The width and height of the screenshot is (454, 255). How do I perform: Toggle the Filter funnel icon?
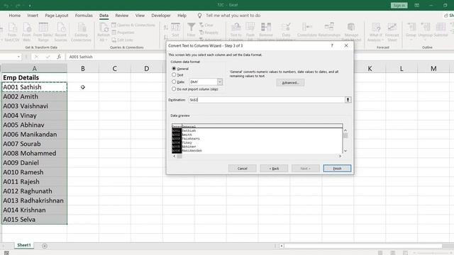[191, 30]
